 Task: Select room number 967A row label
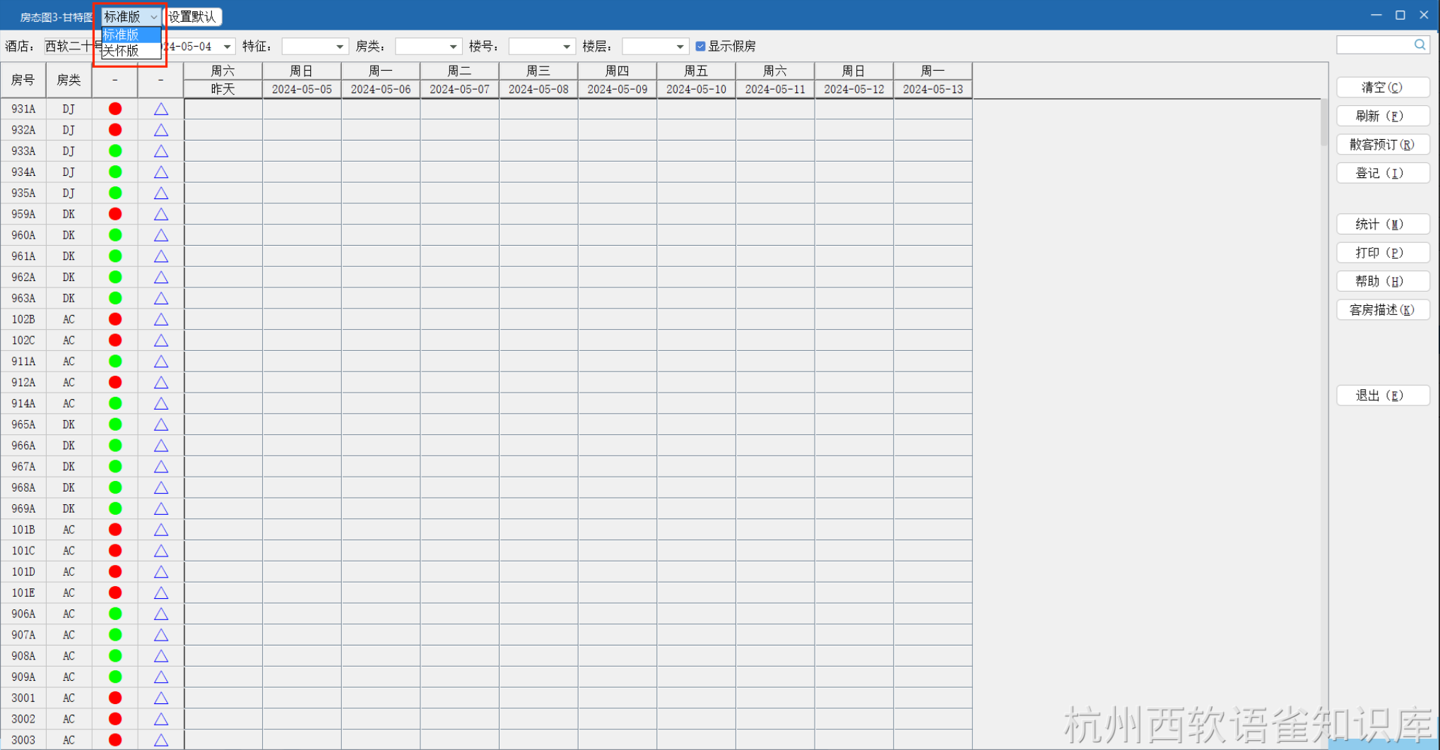click(23, 467)
